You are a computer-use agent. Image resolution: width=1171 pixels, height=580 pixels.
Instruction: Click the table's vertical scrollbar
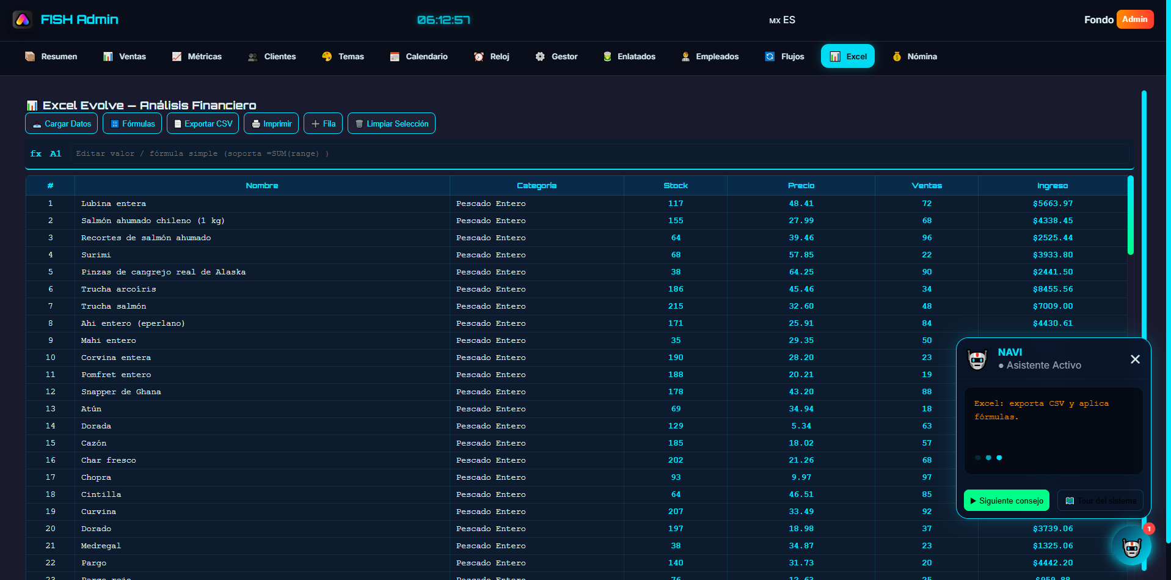pos(1130,215)
